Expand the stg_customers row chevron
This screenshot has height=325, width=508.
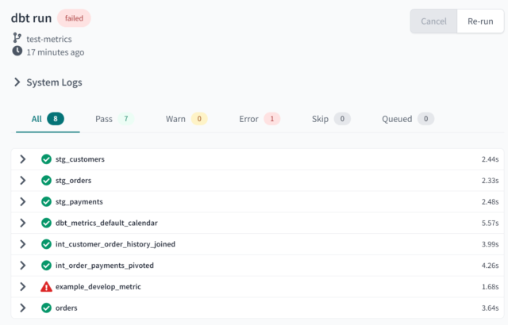pos(23,159)
